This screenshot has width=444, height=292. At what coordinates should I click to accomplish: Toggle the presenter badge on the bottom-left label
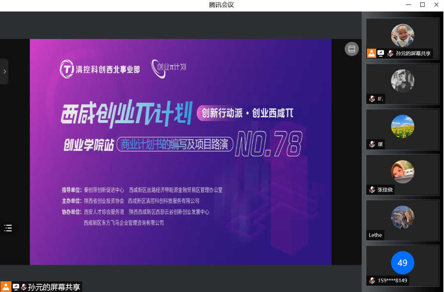click(x=5, y=286)
